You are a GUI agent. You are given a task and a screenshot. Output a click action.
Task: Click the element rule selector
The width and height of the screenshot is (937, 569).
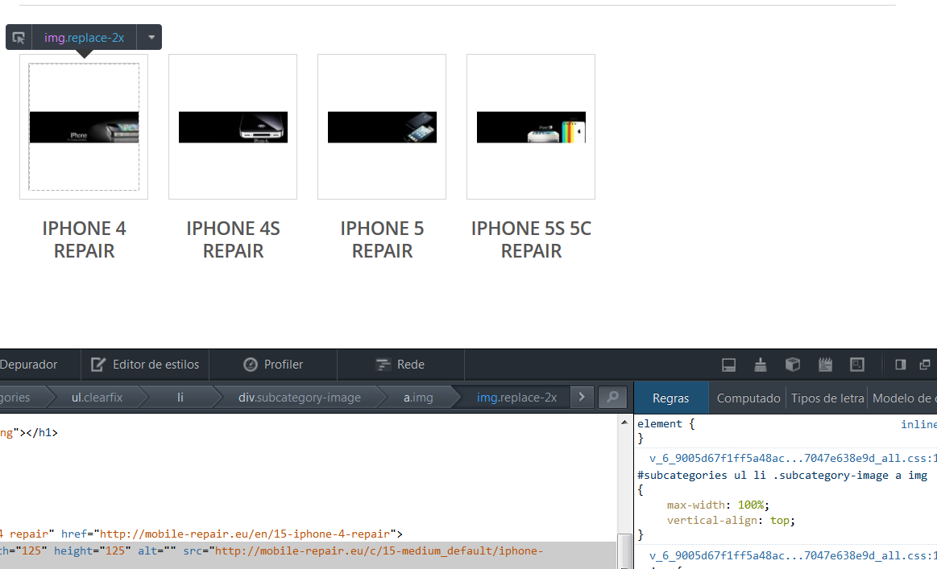[660, 424]
